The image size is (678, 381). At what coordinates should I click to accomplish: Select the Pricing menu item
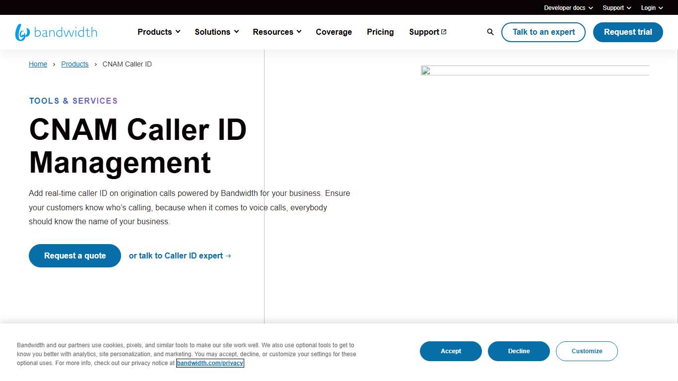pos(380,32)
